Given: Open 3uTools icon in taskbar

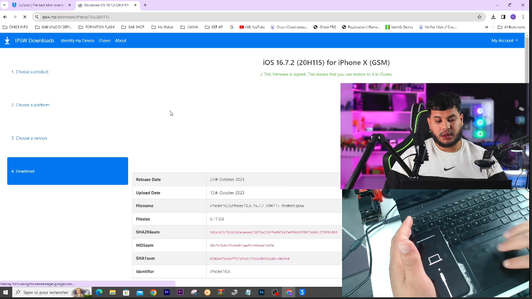Looking at the screenshot, I should 302,292.
